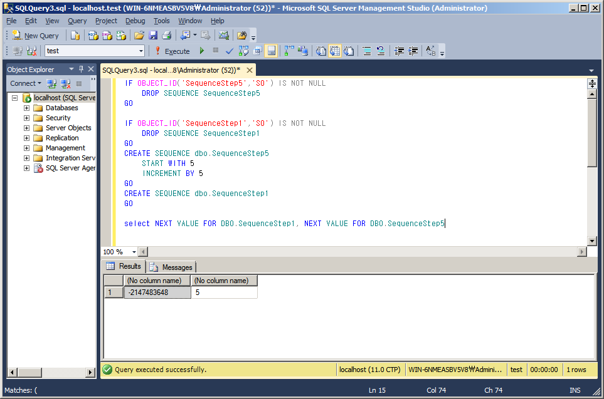Open the Query menu
Viewport: 604px width, 399px height.
[x=77, y=21]
